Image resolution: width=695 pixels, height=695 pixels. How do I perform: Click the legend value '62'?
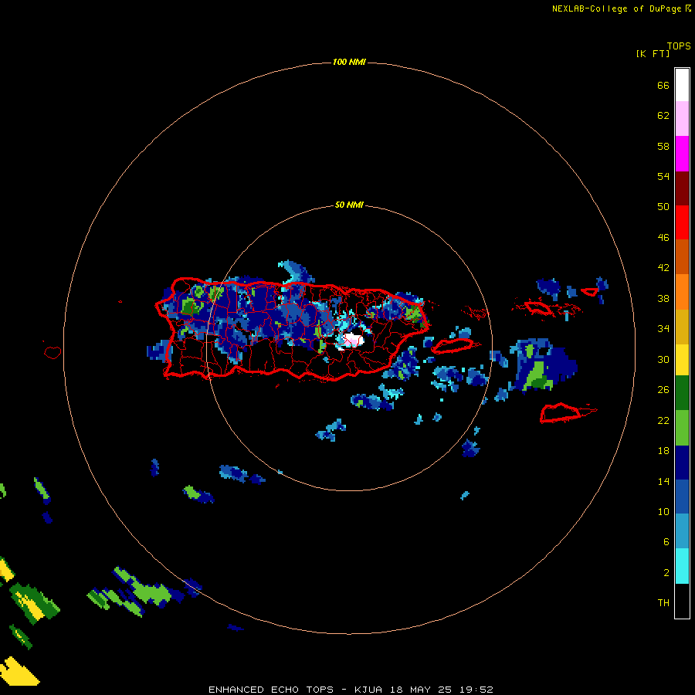coord(663,116)
